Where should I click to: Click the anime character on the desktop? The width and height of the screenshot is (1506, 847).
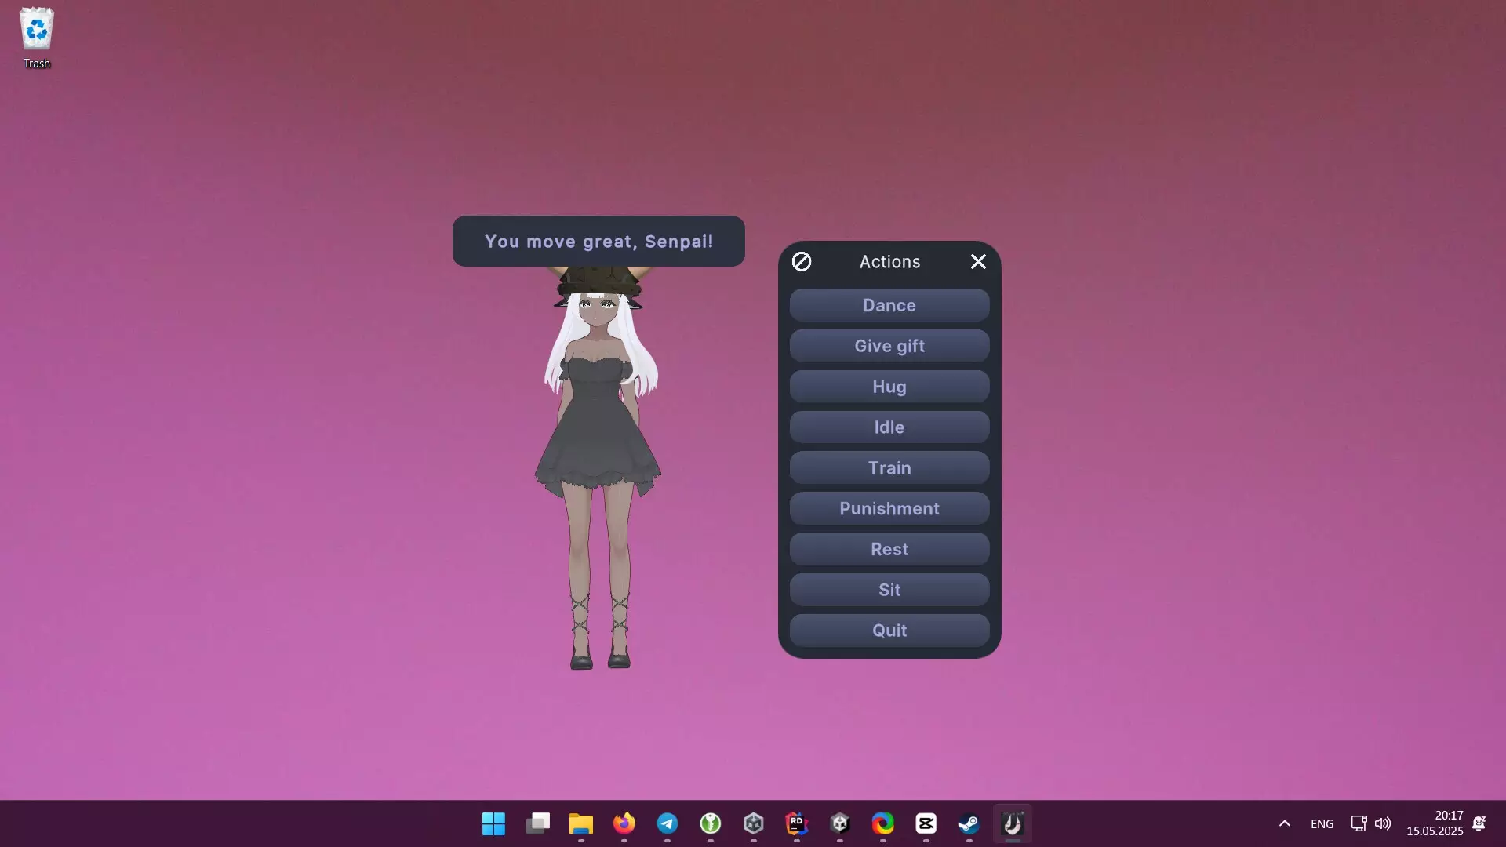click(x=598, y=439)
